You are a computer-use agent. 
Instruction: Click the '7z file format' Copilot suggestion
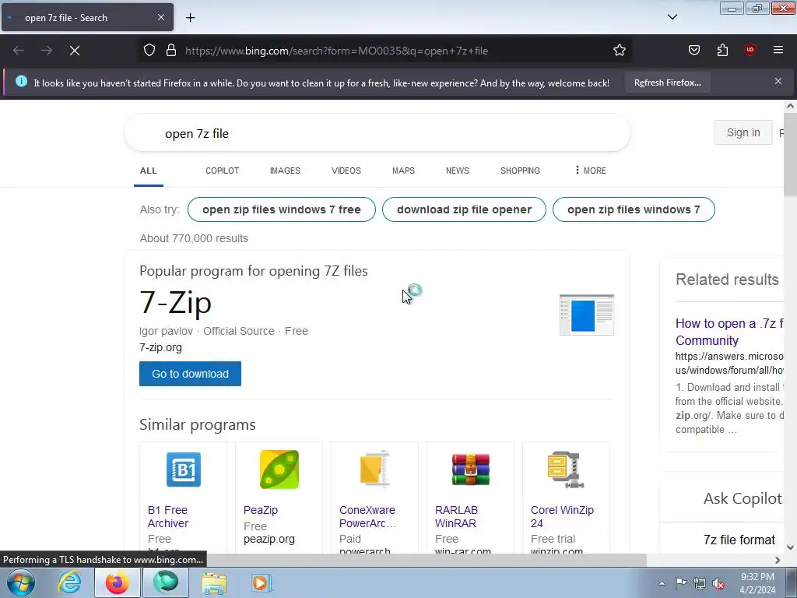[739, 540]
